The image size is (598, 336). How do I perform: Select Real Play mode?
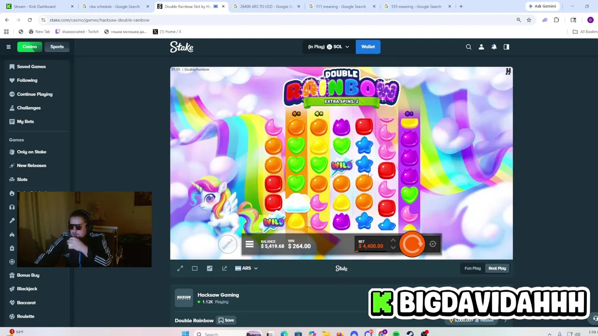497,268
